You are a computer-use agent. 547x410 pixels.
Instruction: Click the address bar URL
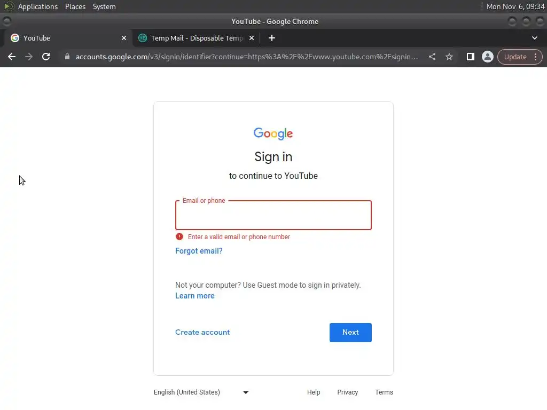(247, 57)
